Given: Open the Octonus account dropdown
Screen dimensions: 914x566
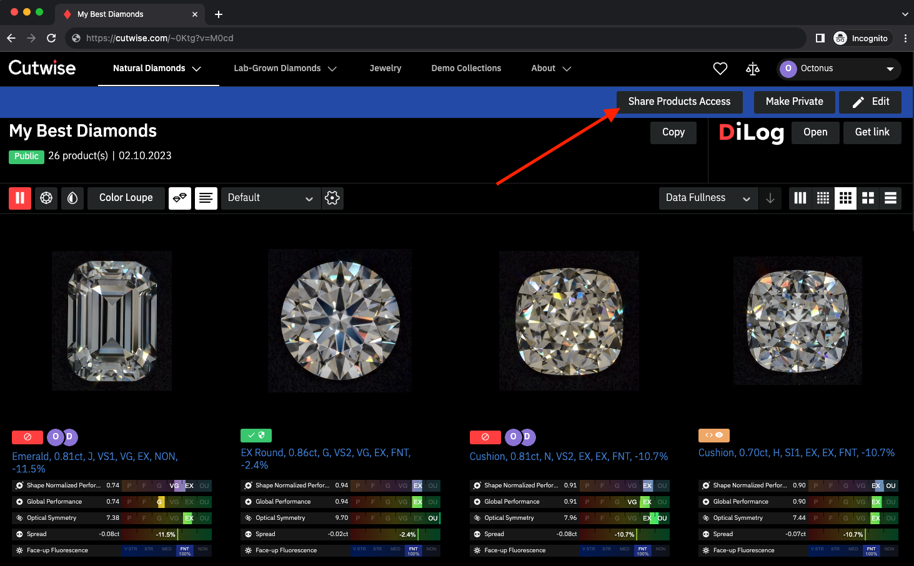Looking at the screenshot, I should point(839,69).
